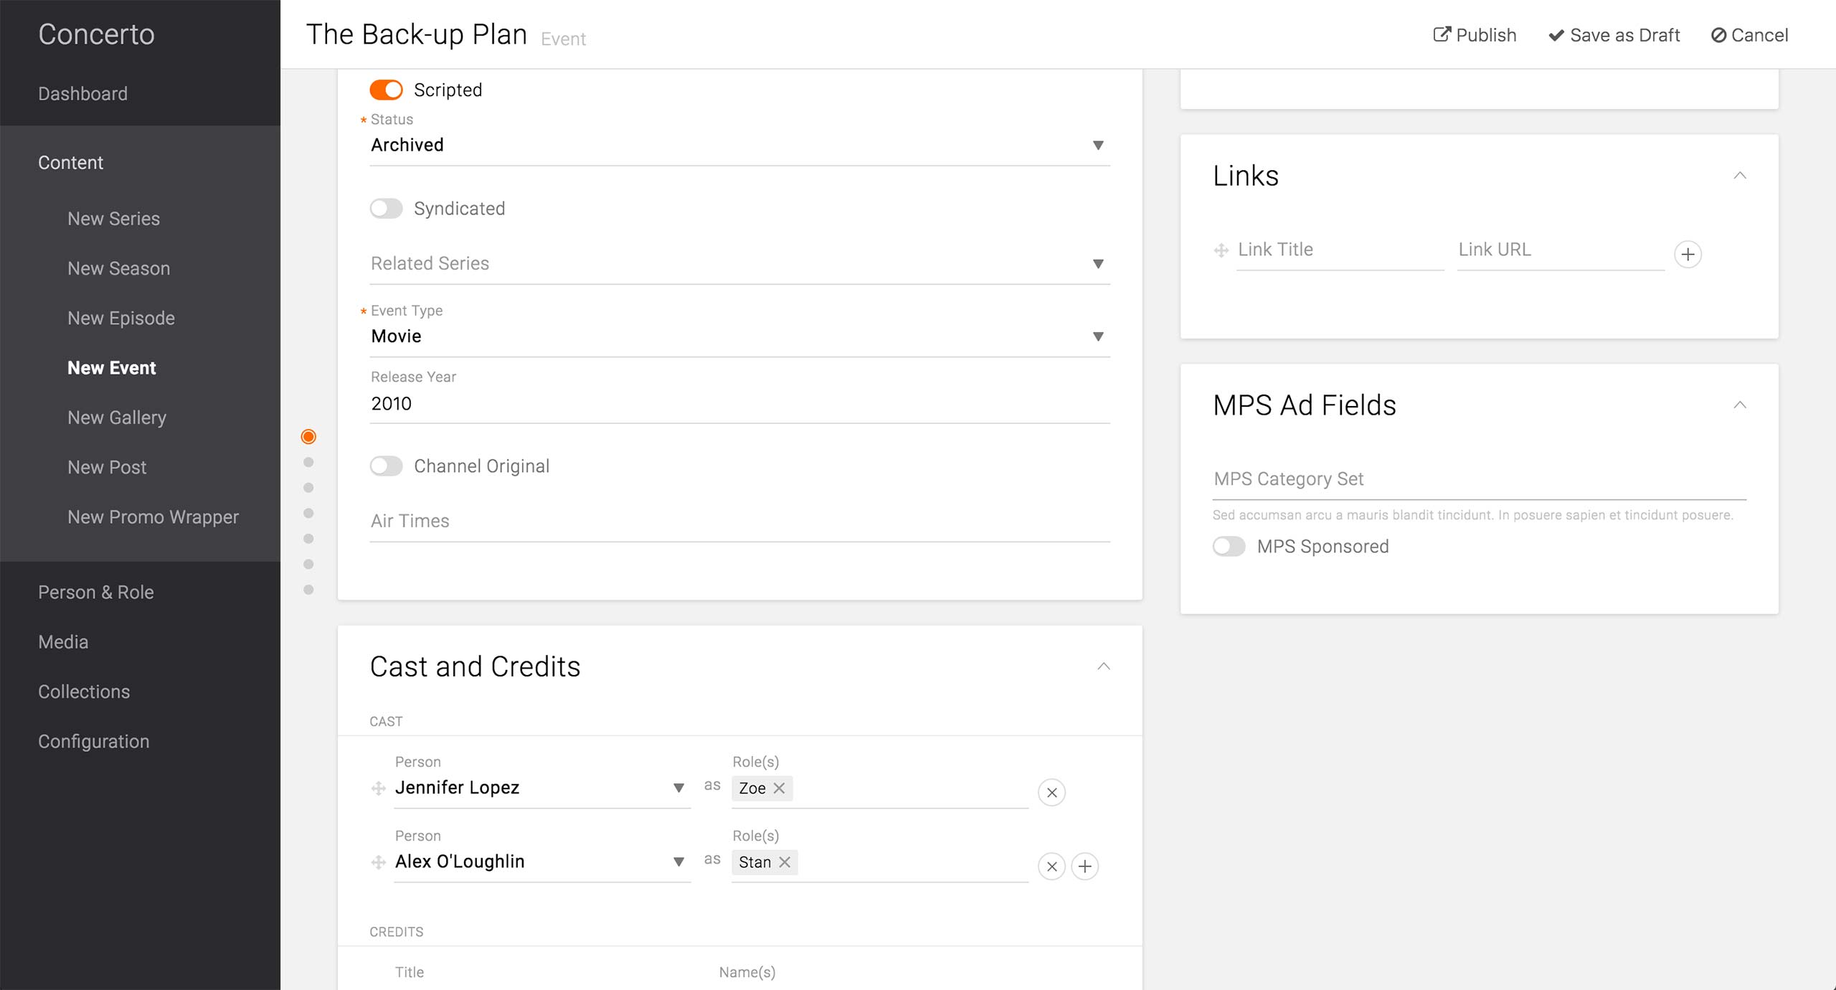Enable the Syndicated toggle
The width and height of the screenshot is (1836, 990).
coord(386,209)
